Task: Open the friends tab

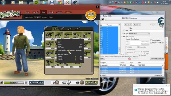Action: tap(51, 12)
